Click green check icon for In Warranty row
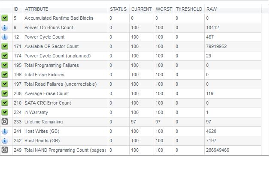The width and height of the screenshot is (270, 171). pyautogui.click(x=5, y=112)
